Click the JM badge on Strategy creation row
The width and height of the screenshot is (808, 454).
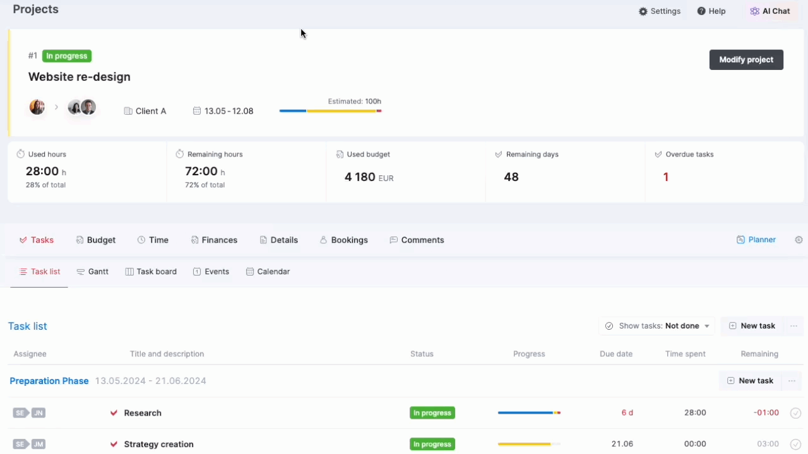39,444
